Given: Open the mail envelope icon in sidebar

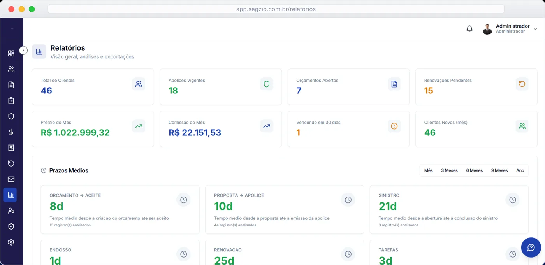Looking at the screenshot, I should [x=11, y=179].
